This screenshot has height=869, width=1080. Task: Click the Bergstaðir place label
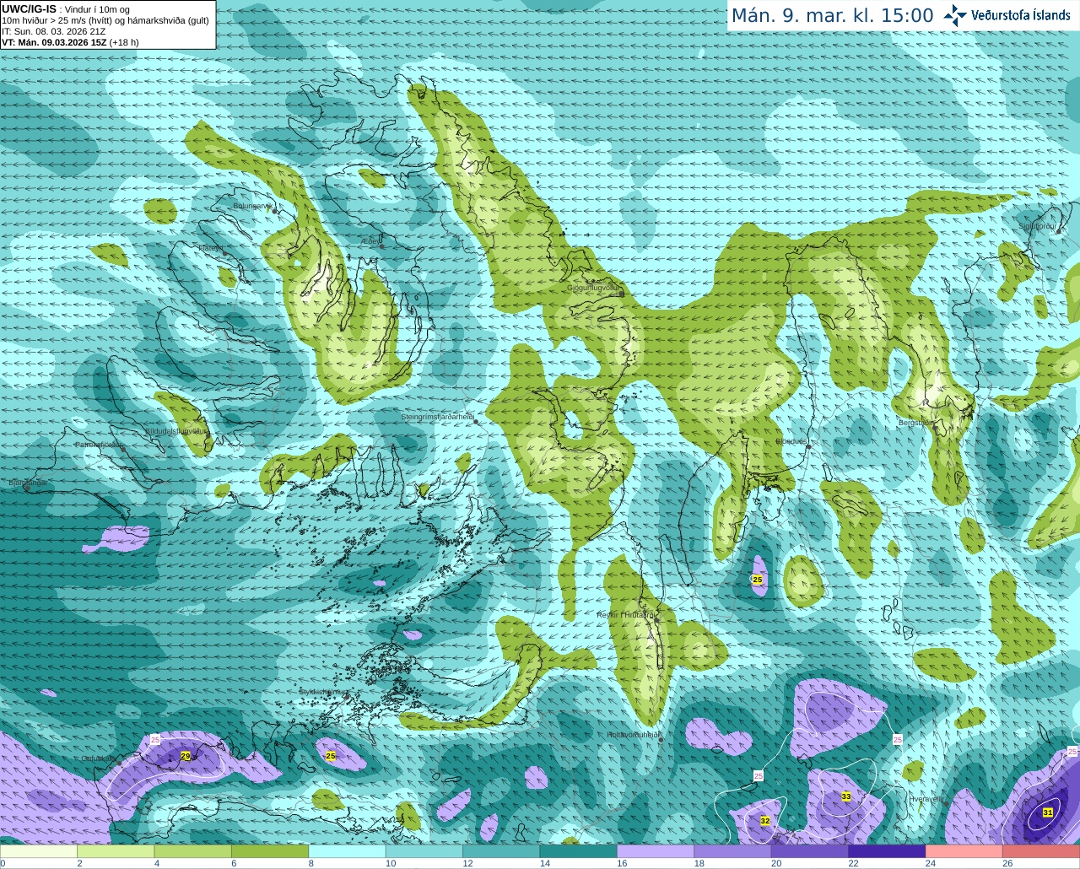point(915,423)
